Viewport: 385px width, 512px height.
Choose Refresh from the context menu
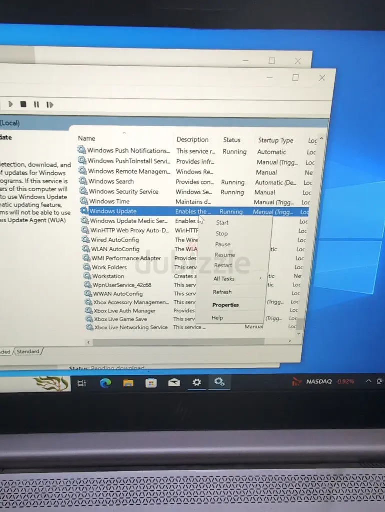222,292
